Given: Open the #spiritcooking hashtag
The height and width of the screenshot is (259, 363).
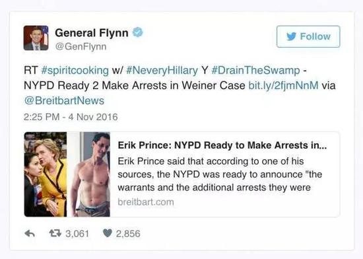Looking at the screenshot, I should pyautogui.click(x=75, y=70).
